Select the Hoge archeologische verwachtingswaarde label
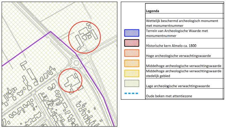 [178, 56]
